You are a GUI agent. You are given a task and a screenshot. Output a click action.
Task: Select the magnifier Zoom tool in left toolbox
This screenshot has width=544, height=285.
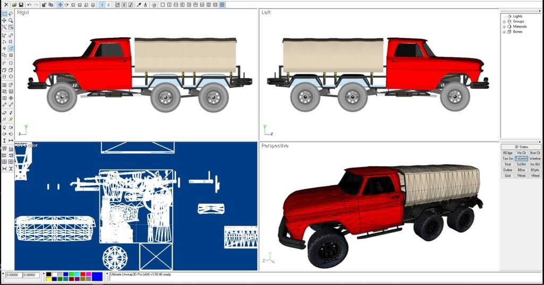[11, 20]
